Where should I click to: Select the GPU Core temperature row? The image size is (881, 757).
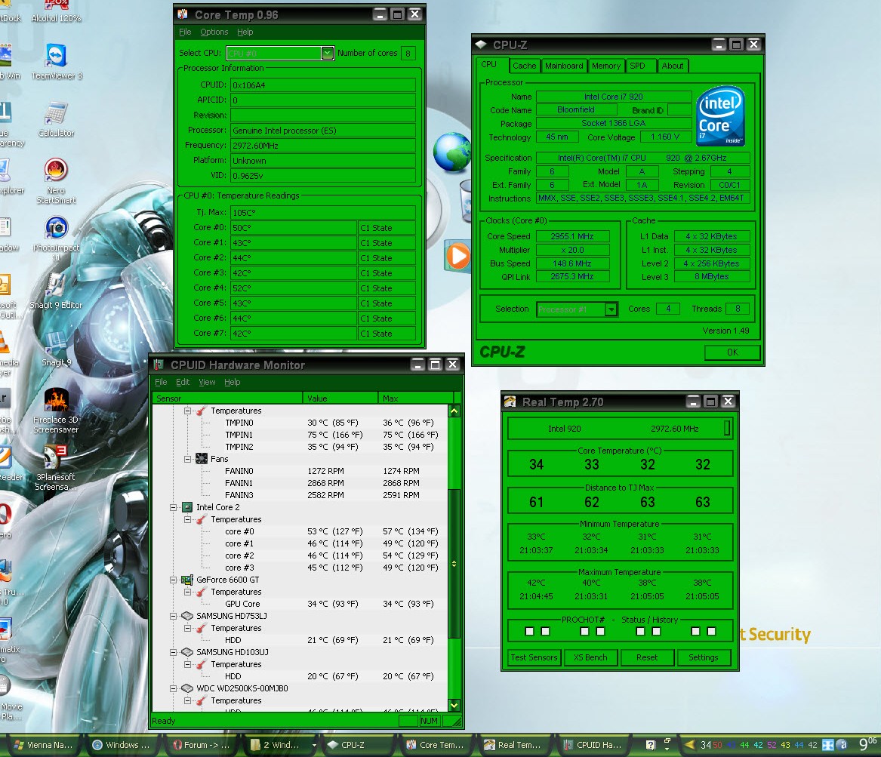point(300,605)
